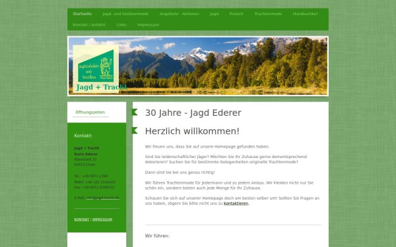Go to Hundeartikel page

[305, 14]
